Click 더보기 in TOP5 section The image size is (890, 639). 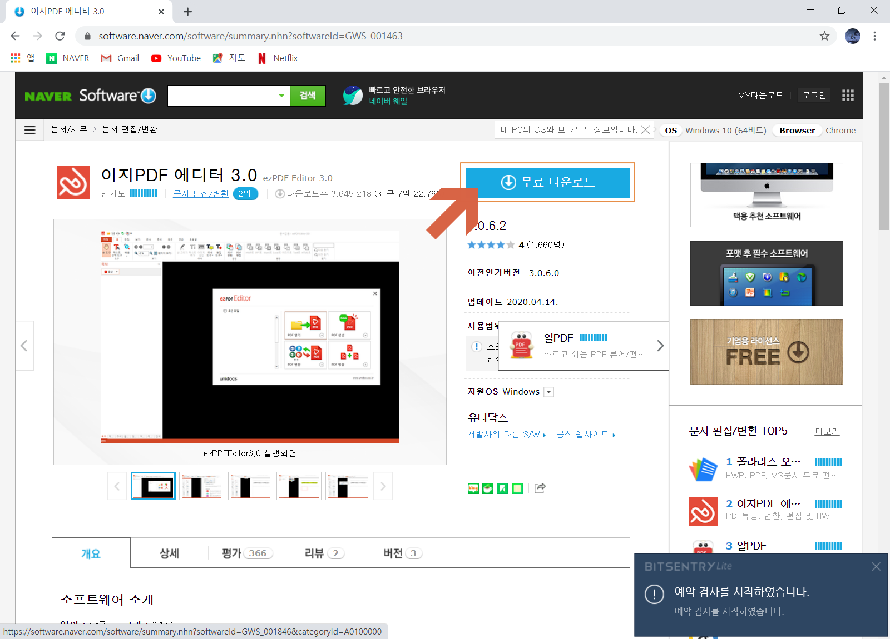click(x=827, y=432)
